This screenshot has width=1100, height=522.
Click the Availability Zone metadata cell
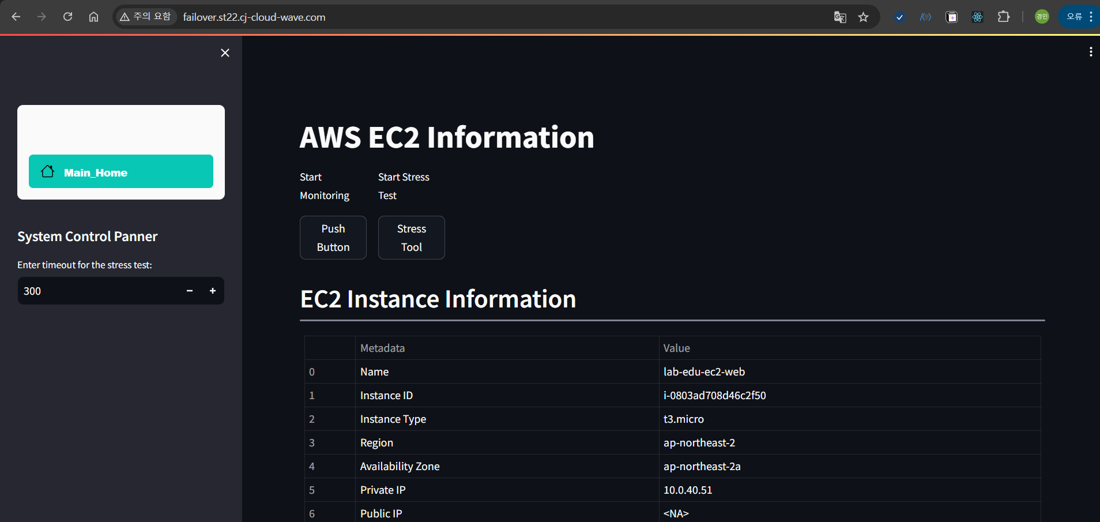[507, 466]
